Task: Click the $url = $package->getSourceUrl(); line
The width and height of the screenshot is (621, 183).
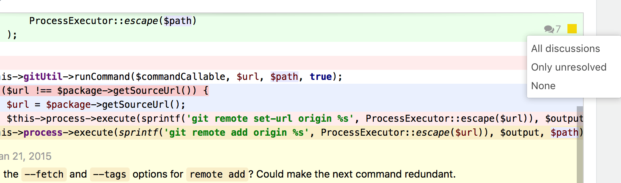Action: click(x=96, y=105)
